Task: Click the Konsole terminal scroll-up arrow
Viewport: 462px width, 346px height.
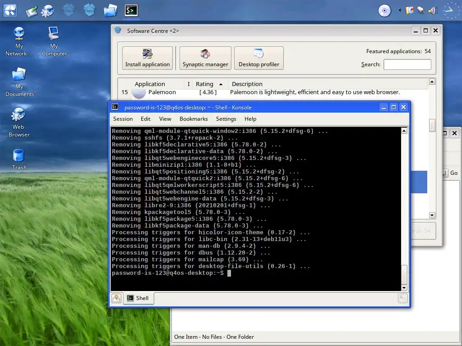Action: click(x=404, y=131)
